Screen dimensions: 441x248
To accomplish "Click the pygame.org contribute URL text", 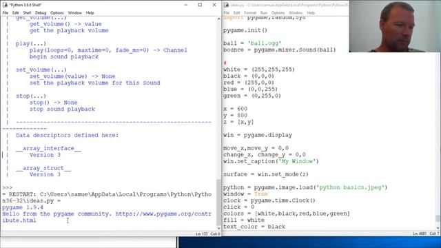I will pyautogui.click(x=163, y=214).
